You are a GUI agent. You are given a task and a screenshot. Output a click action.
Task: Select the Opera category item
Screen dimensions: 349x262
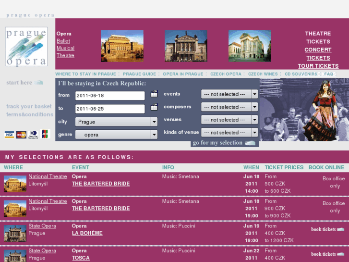point(64,34)
